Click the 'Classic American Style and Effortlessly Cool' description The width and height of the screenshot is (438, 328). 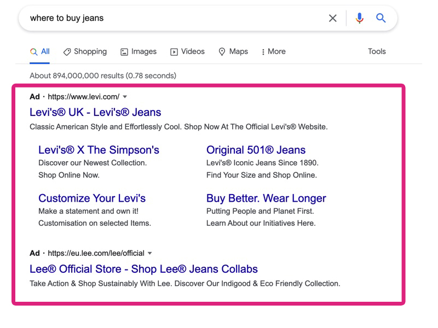pos(178,127)
